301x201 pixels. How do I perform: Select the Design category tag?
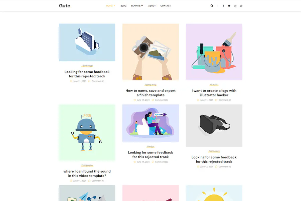150,146
